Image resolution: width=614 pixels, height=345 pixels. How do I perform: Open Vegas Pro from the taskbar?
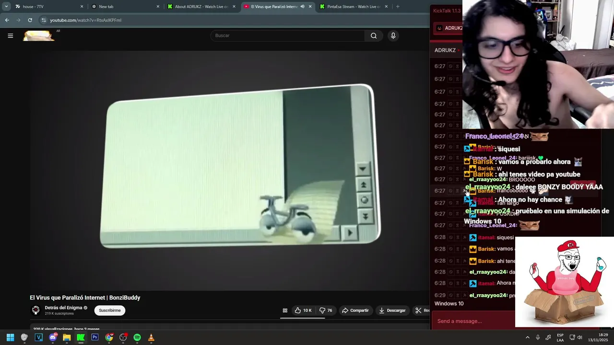pyautogui.click(x=39, y=337)
